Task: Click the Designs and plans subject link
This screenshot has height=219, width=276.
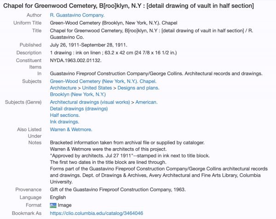Action: pyautogui.click(x=138, y=88)
